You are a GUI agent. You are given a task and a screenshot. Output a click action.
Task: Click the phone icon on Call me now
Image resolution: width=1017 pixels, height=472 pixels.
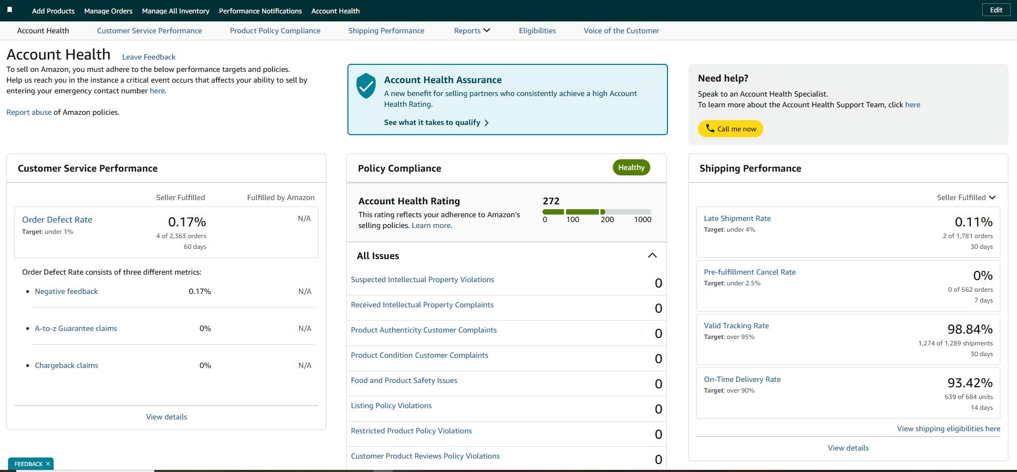point(710,128)
